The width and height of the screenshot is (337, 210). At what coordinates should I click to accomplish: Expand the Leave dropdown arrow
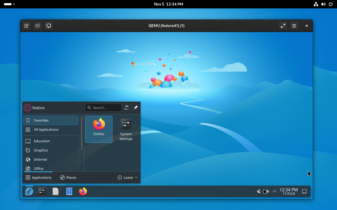(x=136, y=177)
